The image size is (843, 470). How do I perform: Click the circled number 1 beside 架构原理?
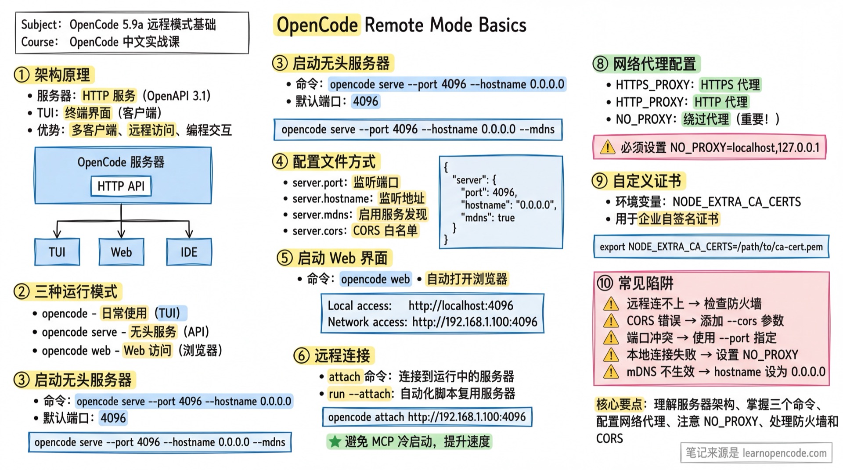22,75
